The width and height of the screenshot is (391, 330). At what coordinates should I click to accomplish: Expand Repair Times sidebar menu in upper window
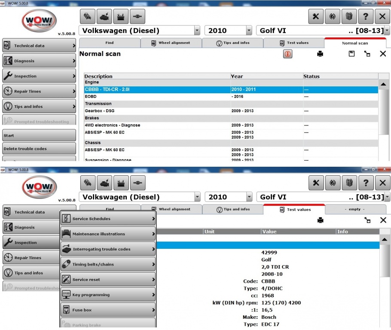point(39,91)
